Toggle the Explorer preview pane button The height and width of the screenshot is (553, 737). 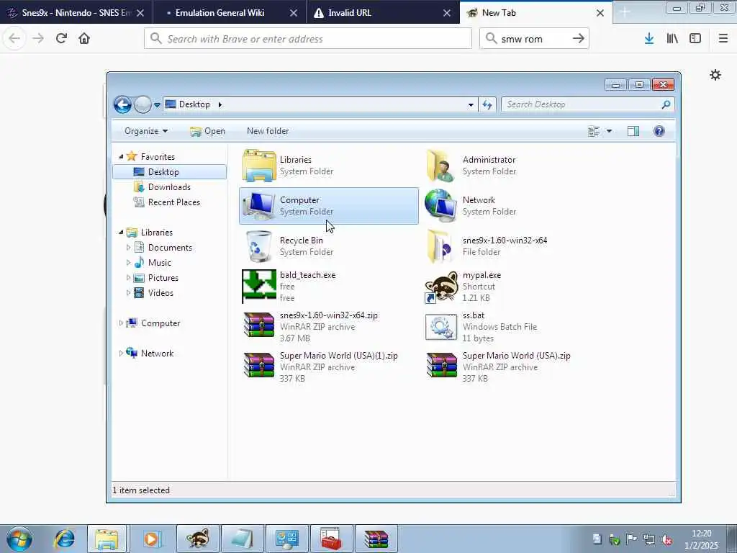click(633, 131)
